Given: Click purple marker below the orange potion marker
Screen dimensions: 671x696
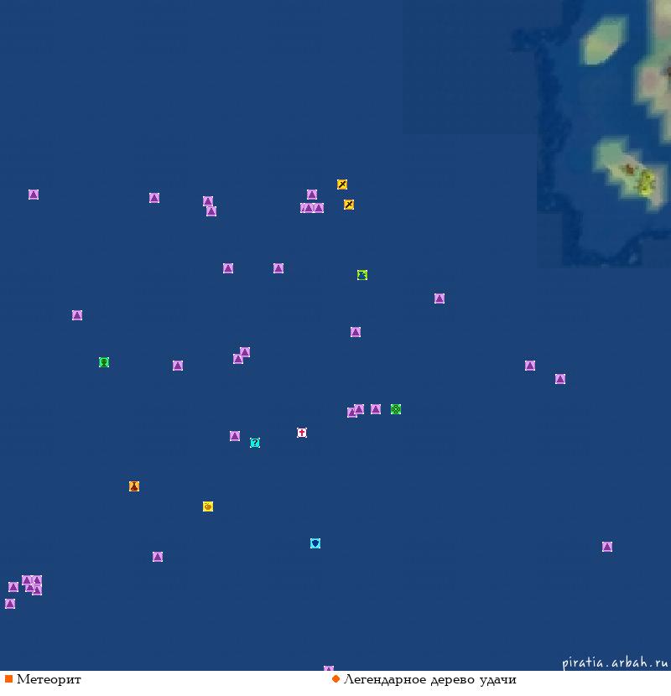Looking at the screenshot, I should pos(158,557).
